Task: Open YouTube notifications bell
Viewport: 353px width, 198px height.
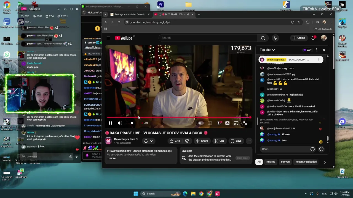Action: tap(314, 38)
